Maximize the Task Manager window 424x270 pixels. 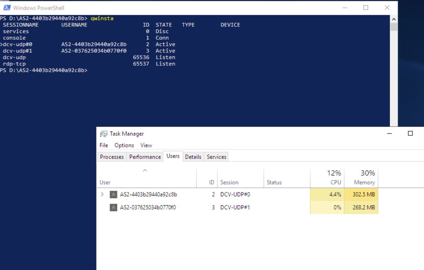(410, 133)
